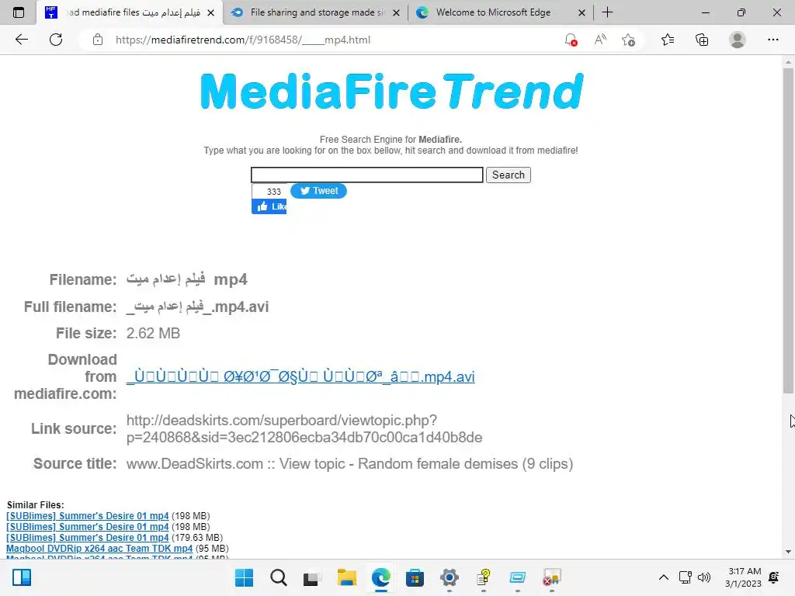This screenshot has width=795, height=596.
Task: Click the deadskirts.com link source URL
Action: coord(304,428)
